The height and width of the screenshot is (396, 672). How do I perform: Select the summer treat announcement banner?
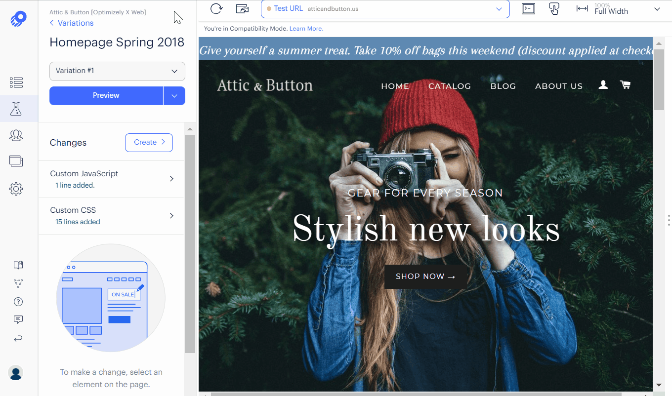tap(425, 49)
